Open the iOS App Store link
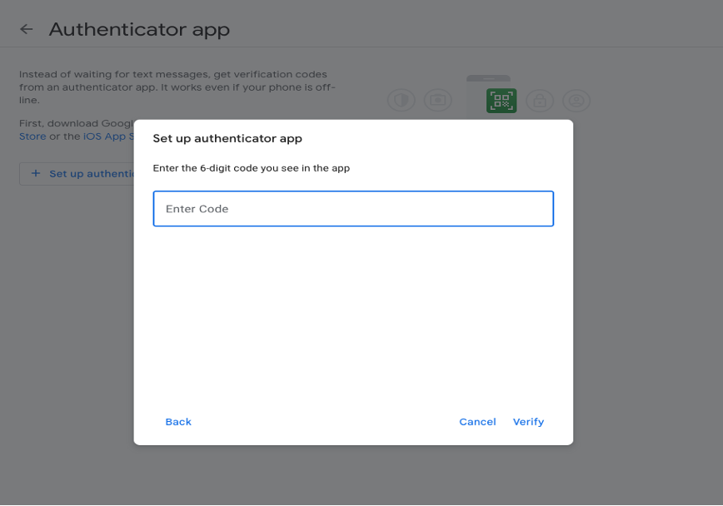The image size is (723, 506). [108, 136]
